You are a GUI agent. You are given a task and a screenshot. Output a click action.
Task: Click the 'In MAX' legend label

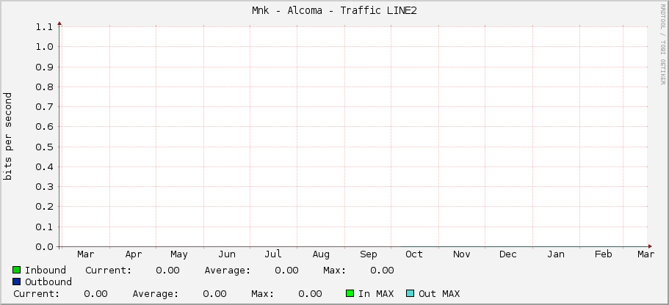click(376, 293)
